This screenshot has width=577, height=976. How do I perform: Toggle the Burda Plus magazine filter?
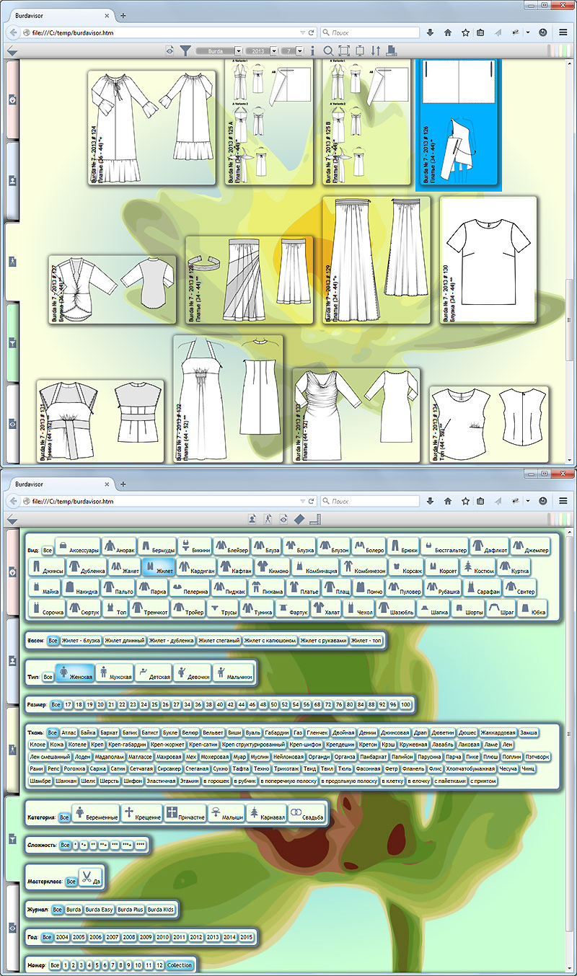click(x=131, y=910)
